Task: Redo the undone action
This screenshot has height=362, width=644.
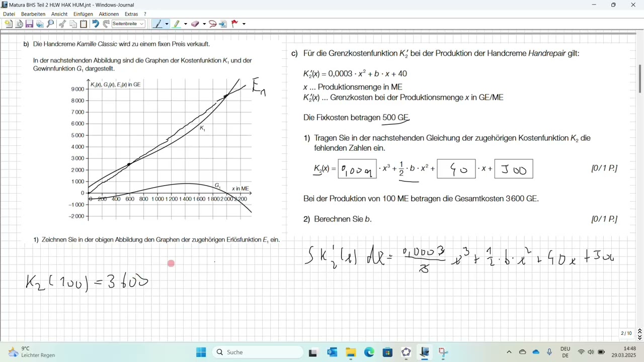Action: coord(106,24)
